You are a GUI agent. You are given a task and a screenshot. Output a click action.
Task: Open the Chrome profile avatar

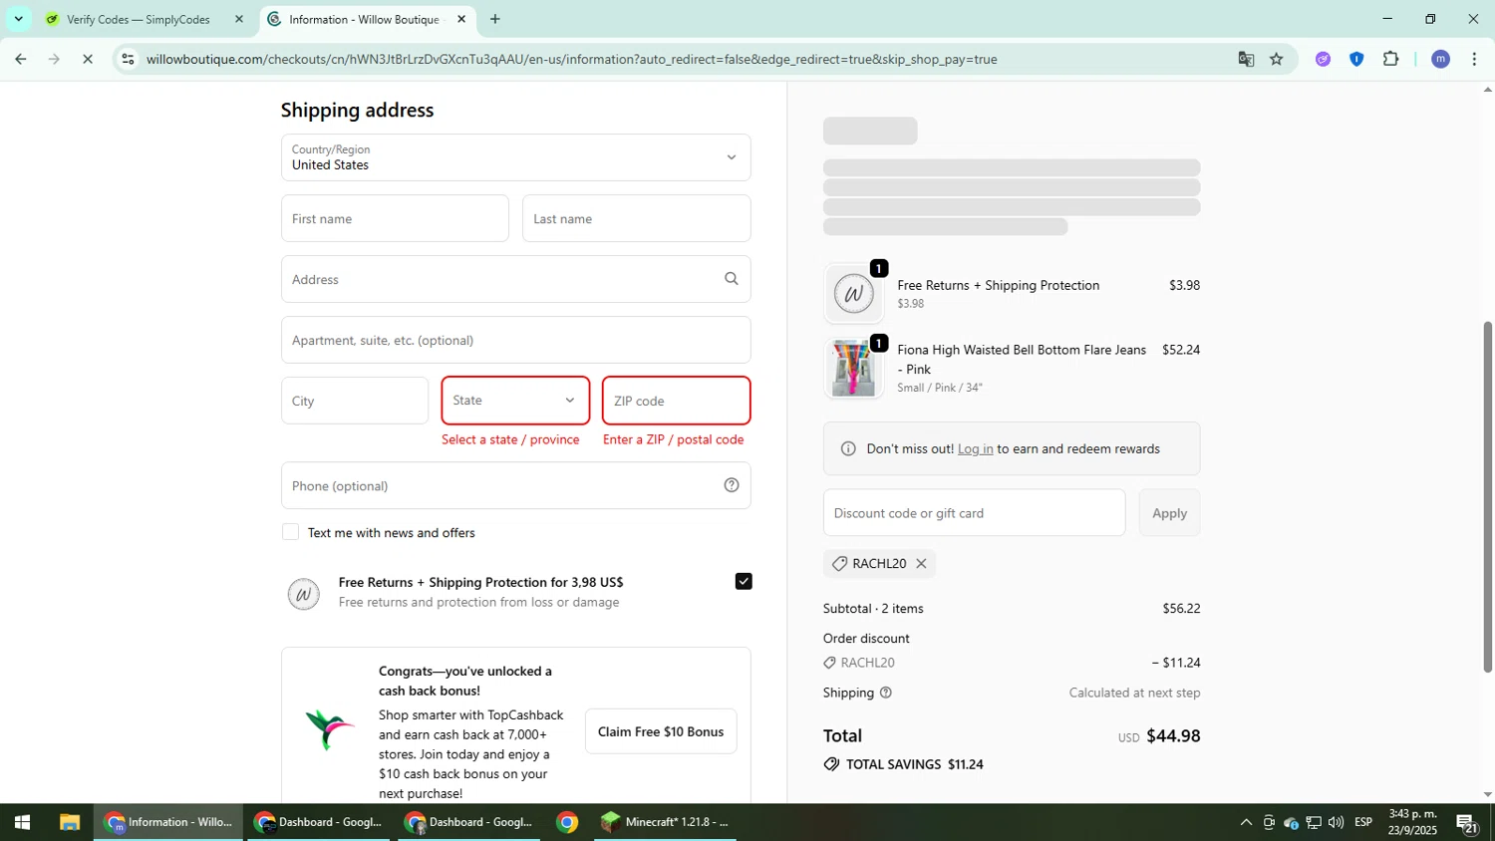[1440, 60]
